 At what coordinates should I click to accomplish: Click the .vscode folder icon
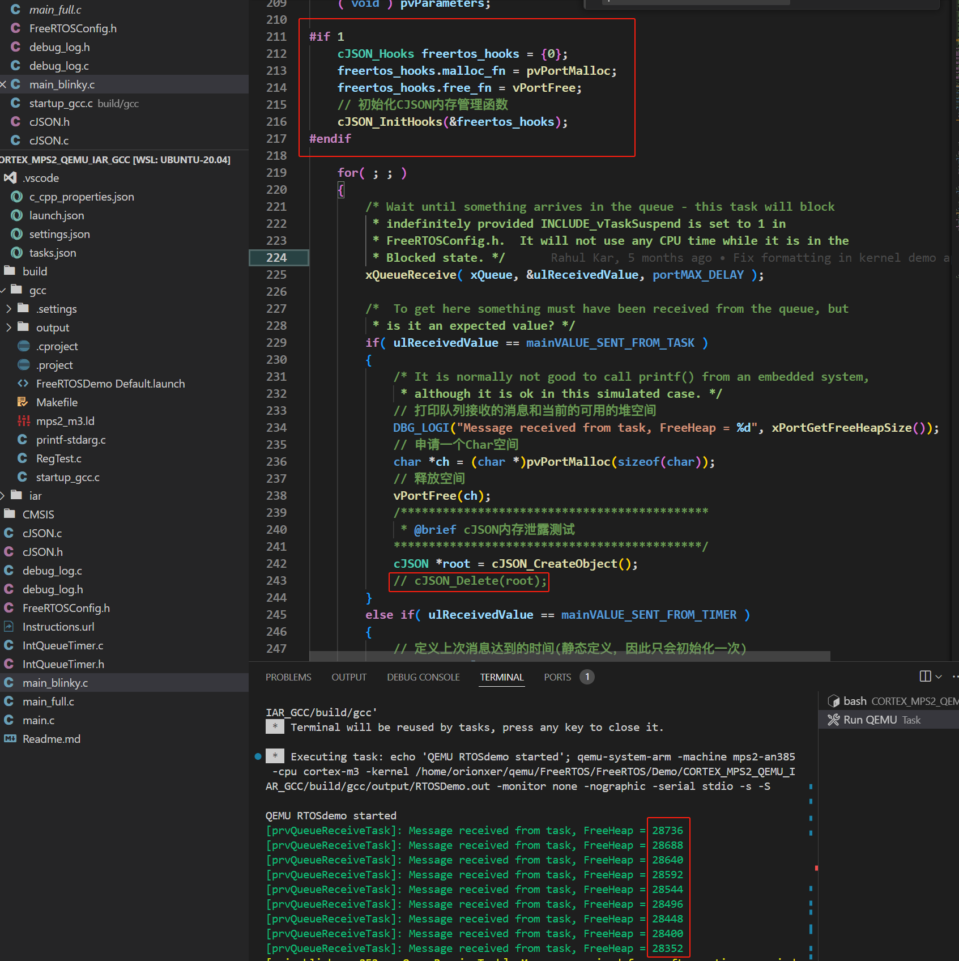(10, 178)
